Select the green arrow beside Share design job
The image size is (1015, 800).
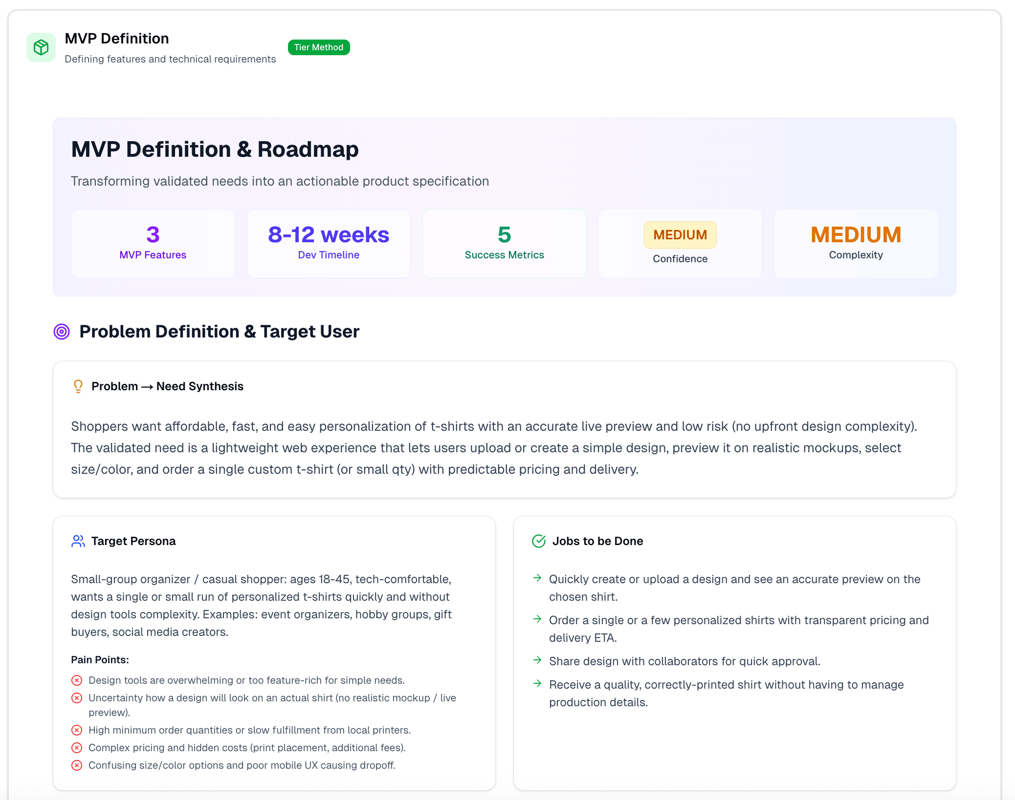[x=538, y=661]
